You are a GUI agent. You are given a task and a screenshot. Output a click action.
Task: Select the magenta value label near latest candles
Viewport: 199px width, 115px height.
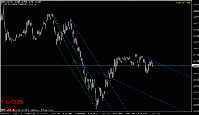pos(158,64)
